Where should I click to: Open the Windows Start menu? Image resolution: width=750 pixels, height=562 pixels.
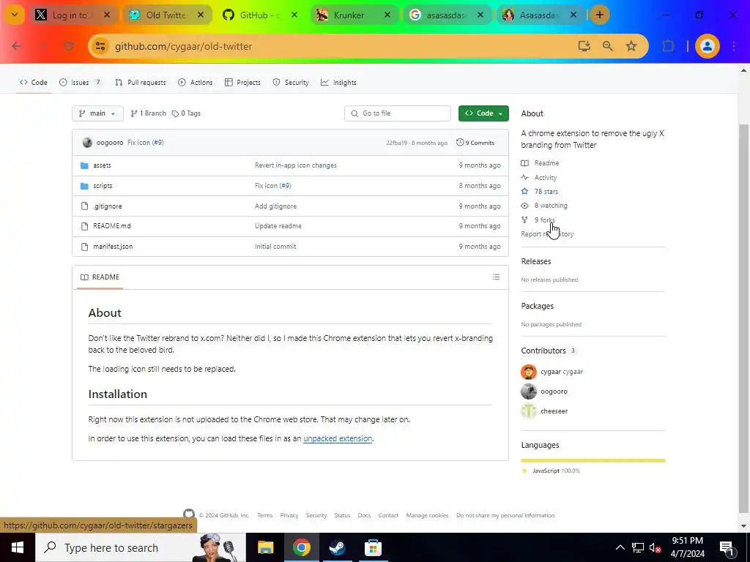(x=18, y=547)
